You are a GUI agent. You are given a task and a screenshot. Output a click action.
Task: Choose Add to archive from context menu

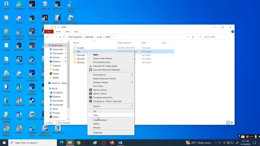[111, 90]
